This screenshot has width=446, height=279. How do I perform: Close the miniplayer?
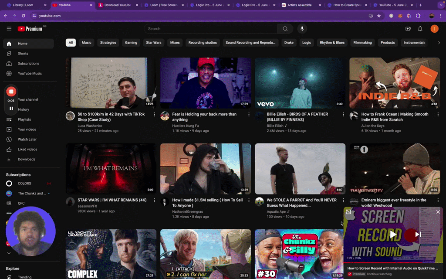point(438,212)
